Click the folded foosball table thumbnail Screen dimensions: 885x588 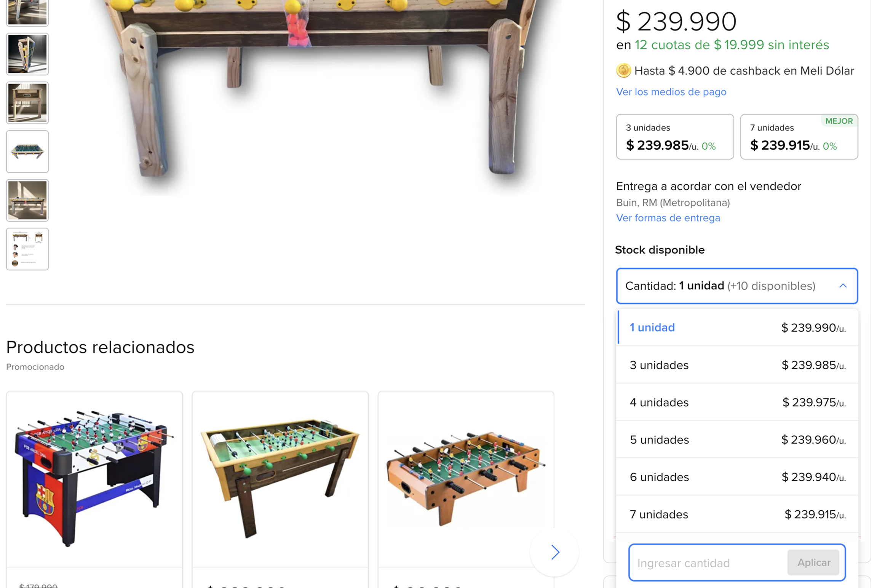(x=27, y=54)
